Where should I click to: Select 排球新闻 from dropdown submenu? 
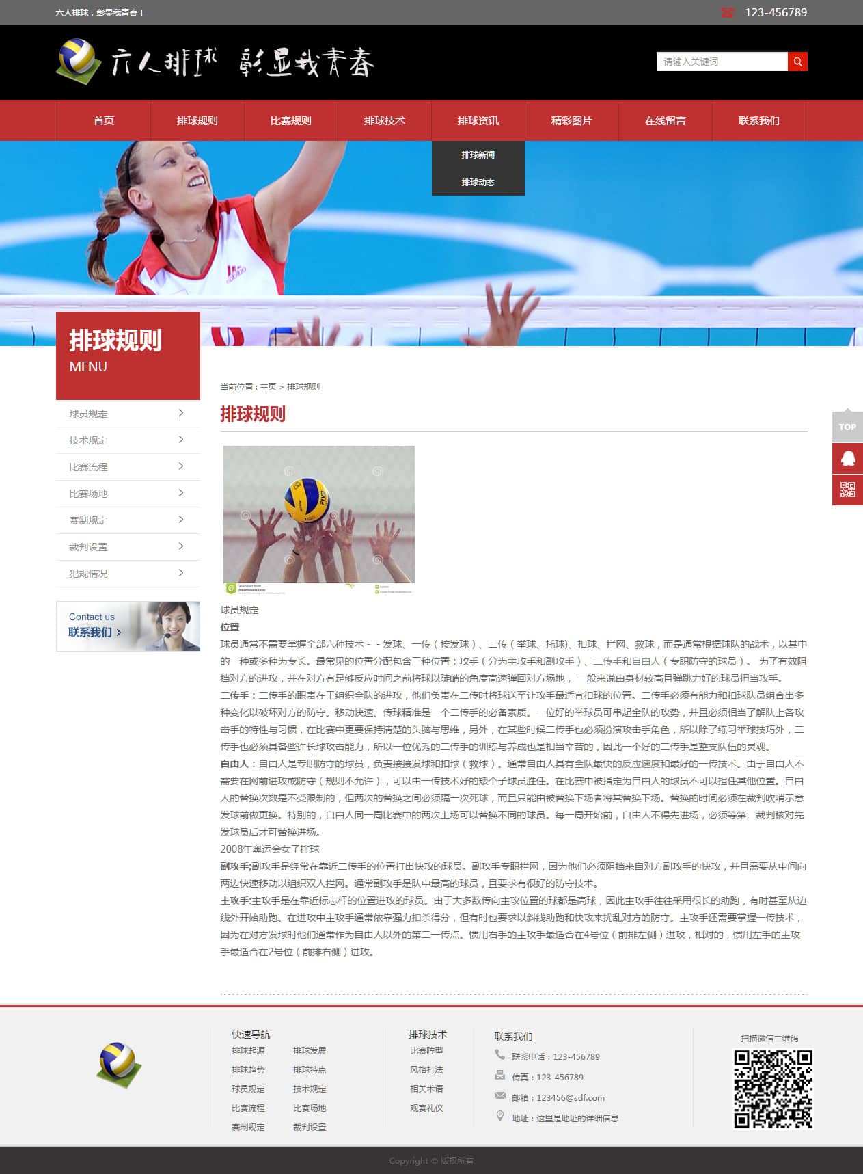tap(478, 155)
